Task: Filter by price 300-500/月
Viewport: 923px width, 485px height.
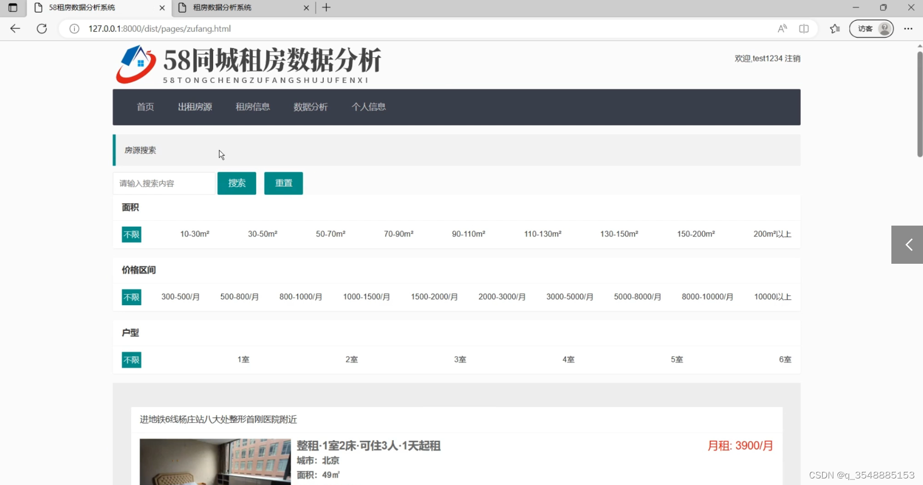Action: coord(180,297)
